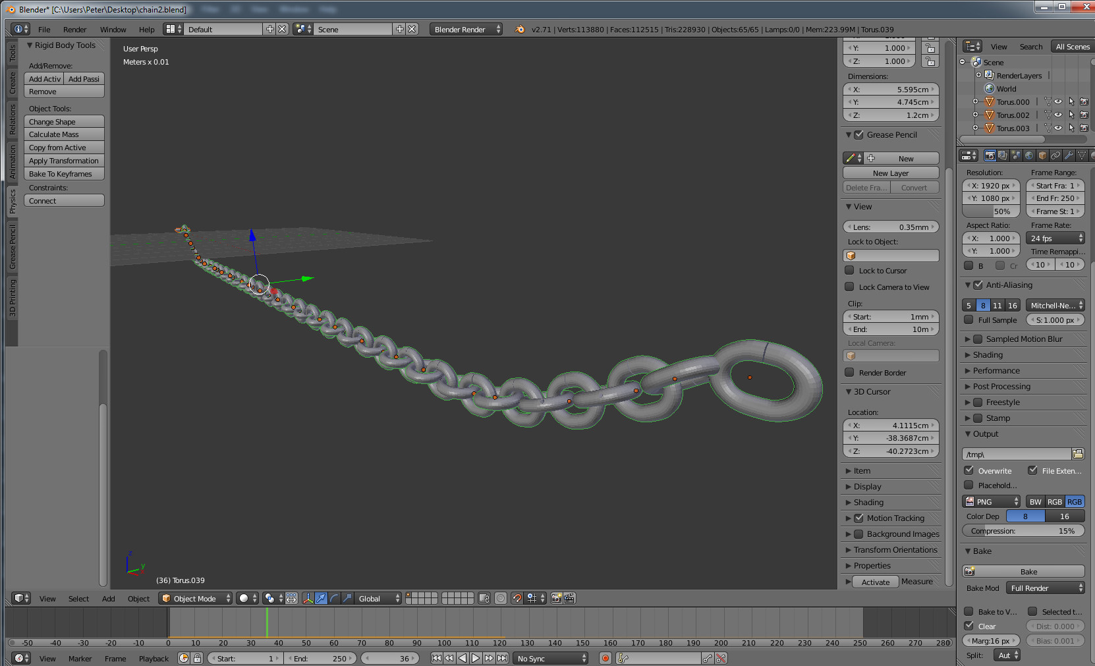The width and height of the screenshot is (1095, 666).
Task: Open the Render menu in top bar
Action: [x=74, y=29]
